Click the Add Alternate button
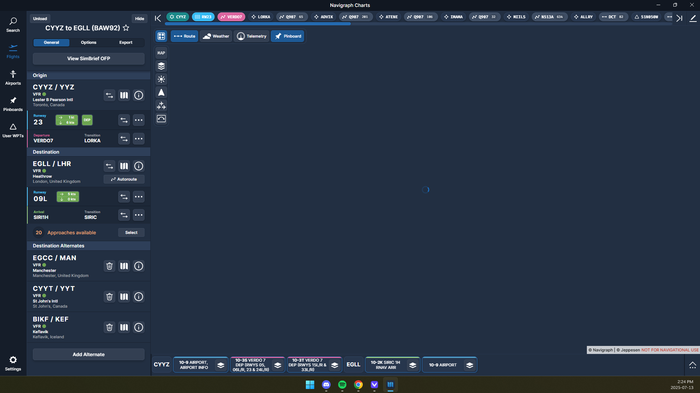The height and width of the screenshot is (393, 700). tap(89, 354)
